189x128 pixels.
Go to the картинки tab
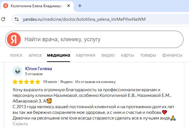(x=86, y=55)
